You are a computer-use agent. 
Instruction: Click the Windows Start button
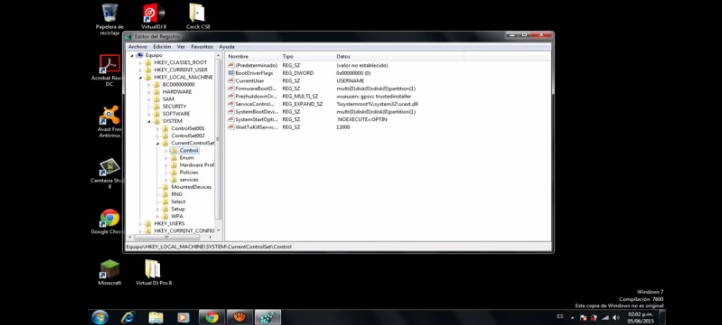(x=100, y=317)
